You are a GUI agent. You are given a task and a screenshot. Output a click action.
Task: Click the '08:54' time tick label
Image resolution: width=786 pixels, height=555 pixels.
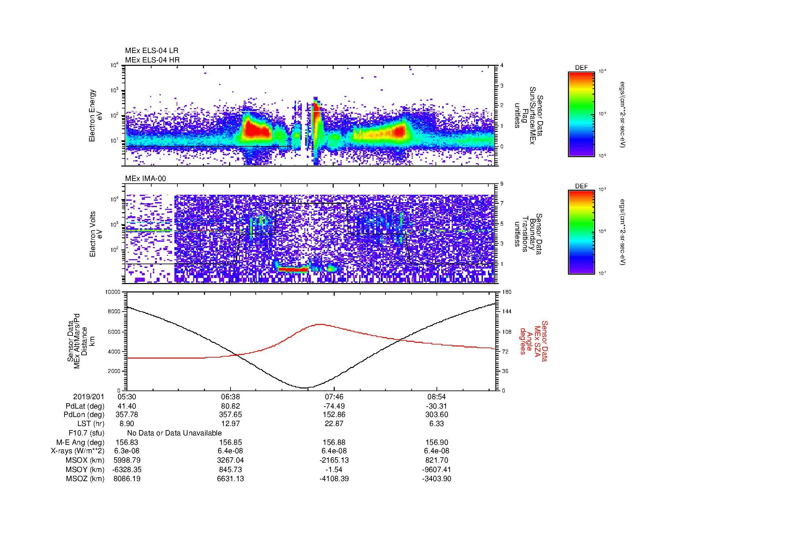pos(437,397)
